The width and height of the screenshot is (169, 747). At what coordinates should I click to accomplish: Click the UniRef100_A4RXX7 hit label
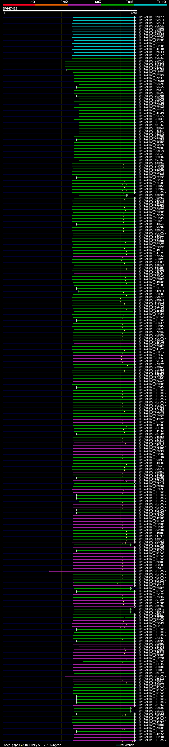152,344
